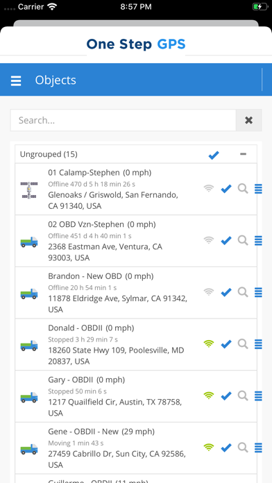Click the magnifier icon for 01 Calamp-Stephen
This screenshot has height=483, width=272.
click(x=243, y=189)
